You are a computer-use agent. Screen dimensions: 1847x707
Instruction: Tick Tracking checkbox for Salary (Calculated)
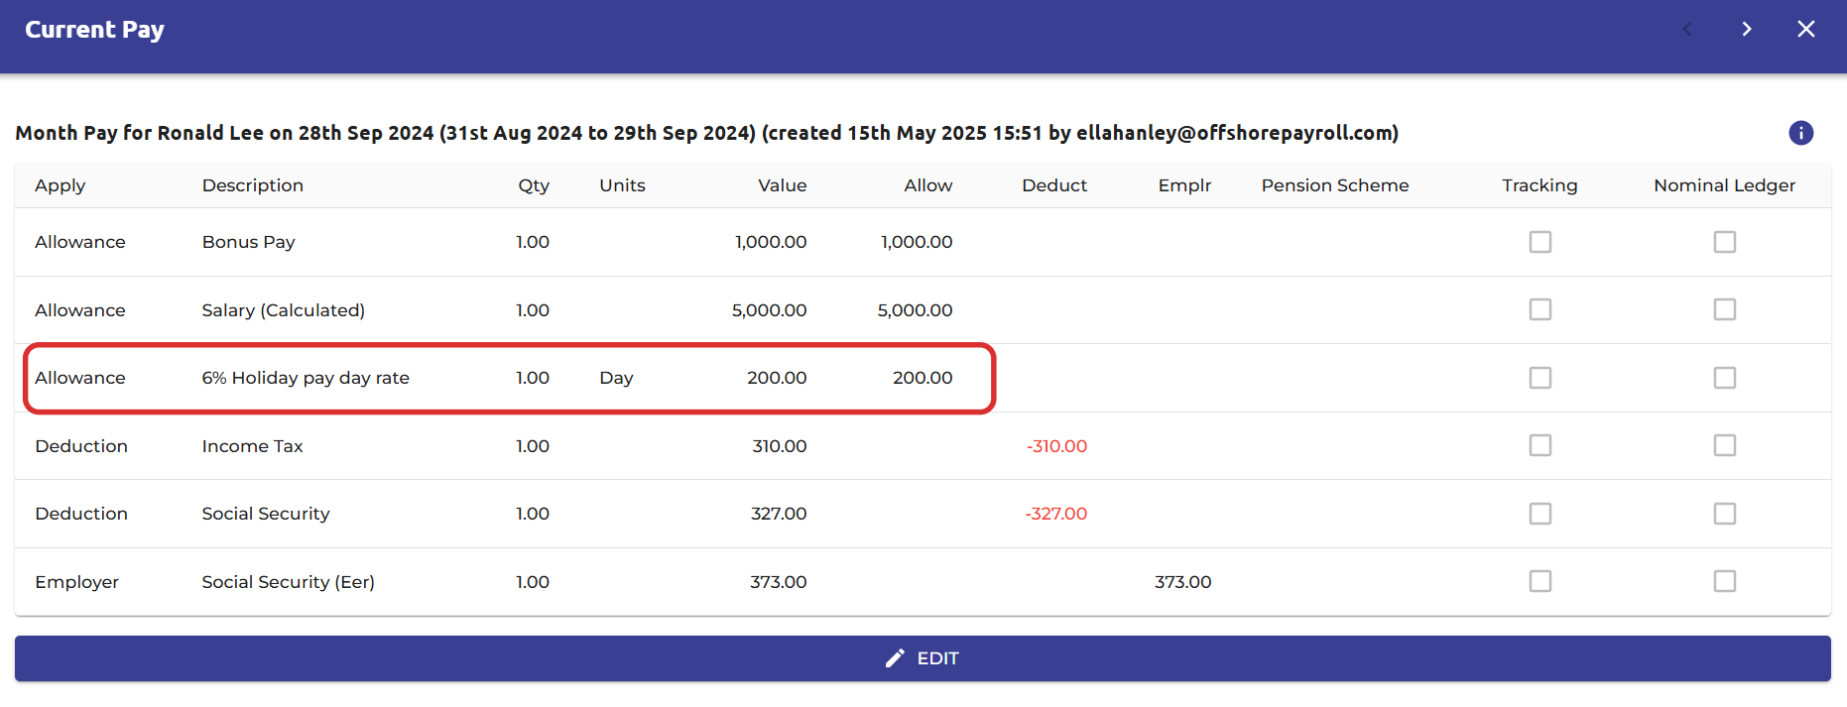click(1539, 309)
